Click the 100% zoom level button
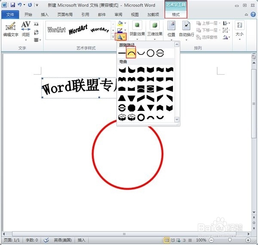 click(201, 240)
